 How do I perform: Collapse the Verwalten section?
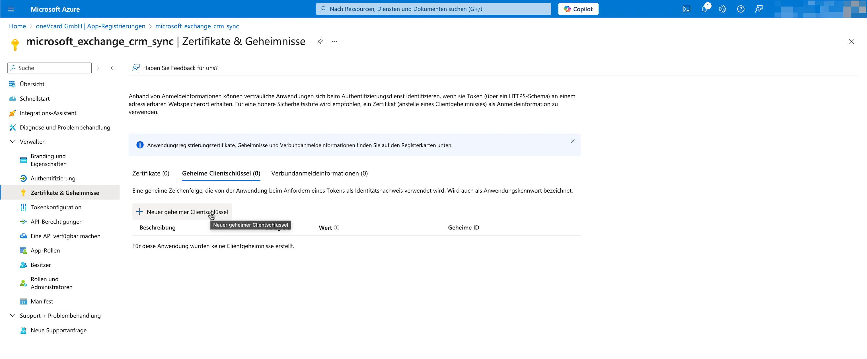[x=13, y=142]
